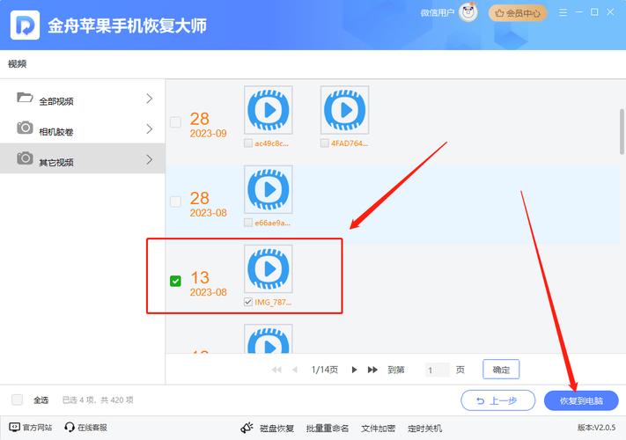Screen dimensions: 626x440
Task: Click the 上一步 back button
Action: 497,400
